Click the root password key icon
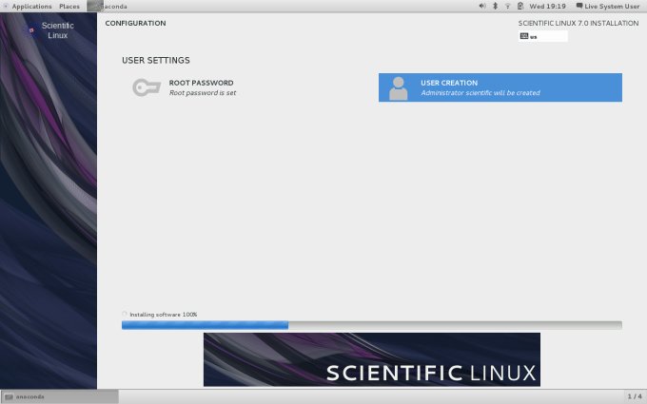The height and width of the screenshot is (404, 647). point(146,87)
